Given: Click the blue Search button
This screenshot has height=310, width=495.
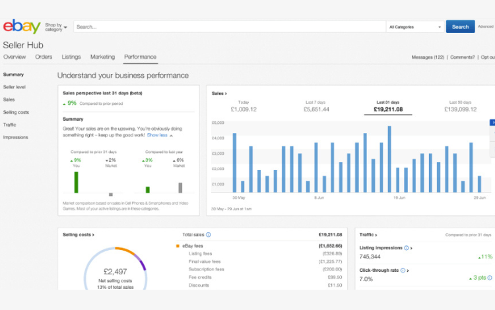Looking at the screenshot, I should point(460,27).
